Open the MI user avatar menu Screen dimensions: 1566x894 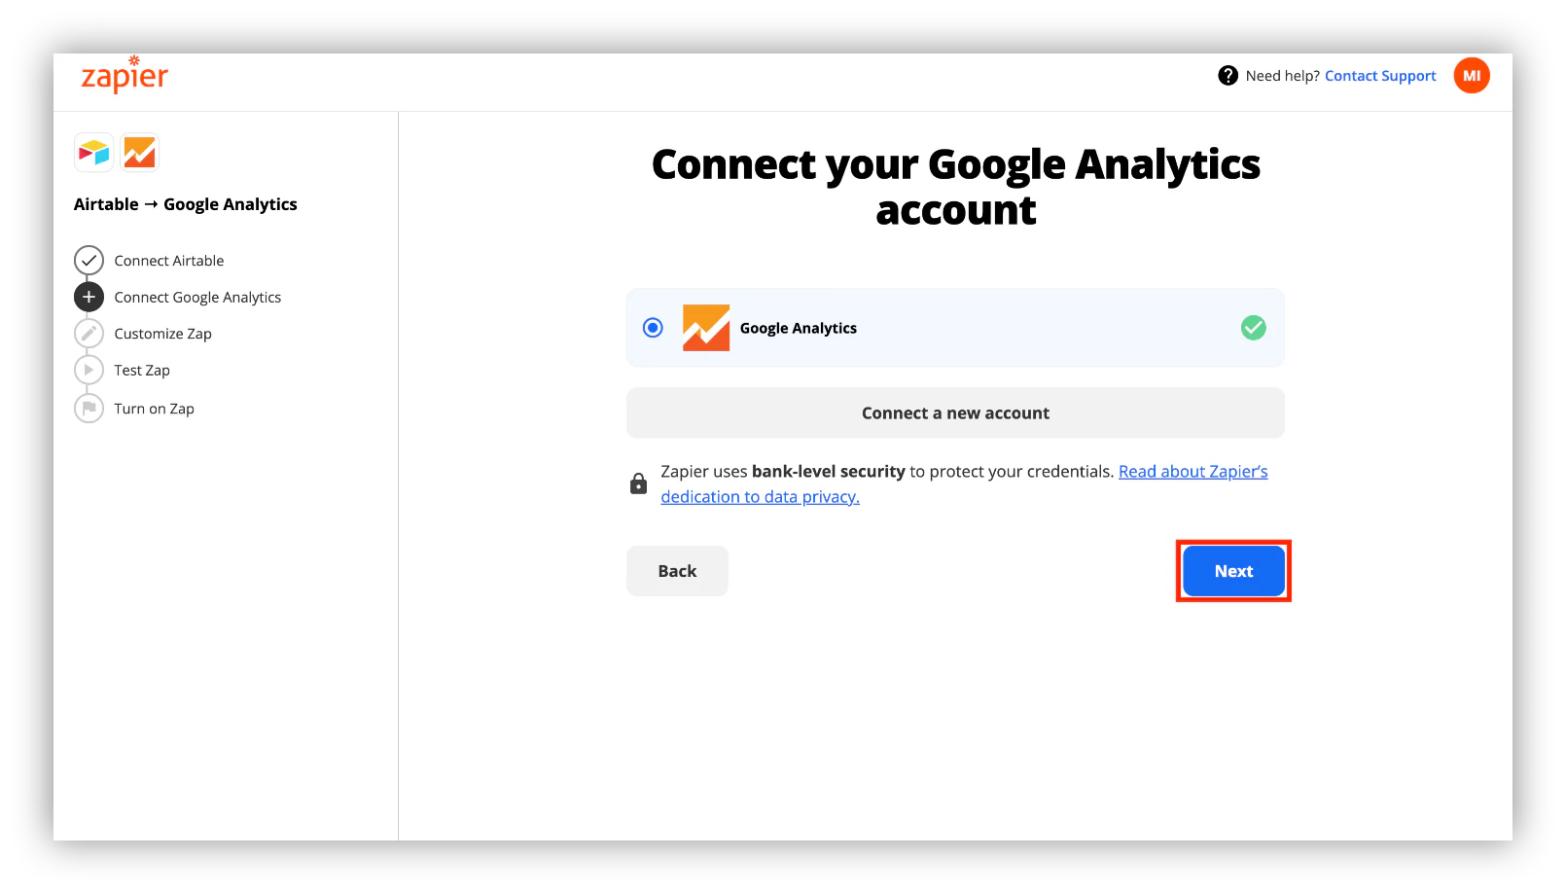coord(1471,76)
